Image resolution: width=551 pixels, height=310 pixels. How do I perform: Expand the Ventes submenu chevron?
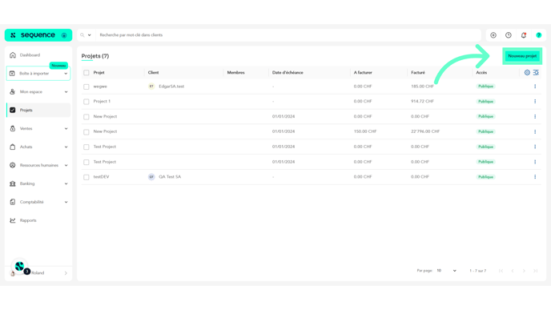66,129
